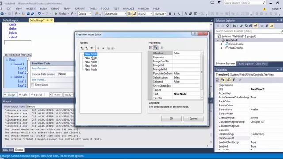Move node down with the down arrow
Image resolution: width=283 pixels, height=159 pixels.
(x=103, y=48)
